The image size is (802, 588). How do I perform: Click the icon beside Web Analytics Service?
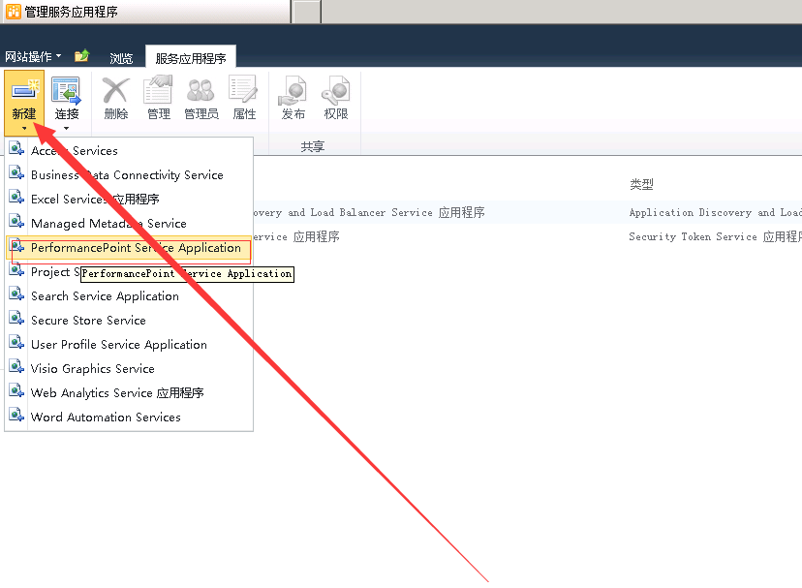(x=16, y=391)
